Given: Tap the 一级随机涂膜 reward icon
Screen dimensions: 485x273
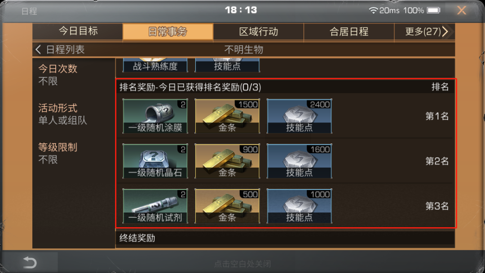Looking at the screenshot, I should pyautogui.click(x=155, y=116).
